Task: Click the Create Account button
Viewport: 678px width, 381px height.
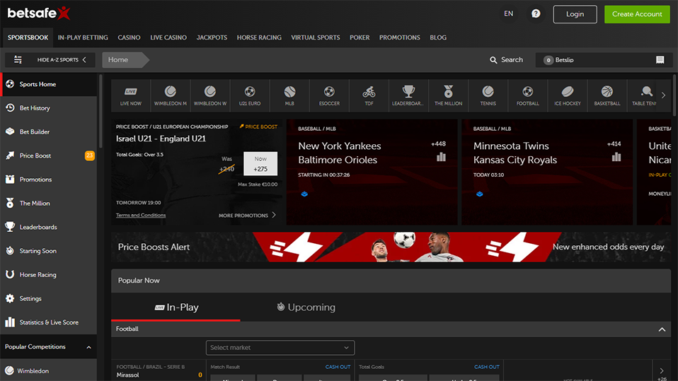Action: (x=636, y=14)
